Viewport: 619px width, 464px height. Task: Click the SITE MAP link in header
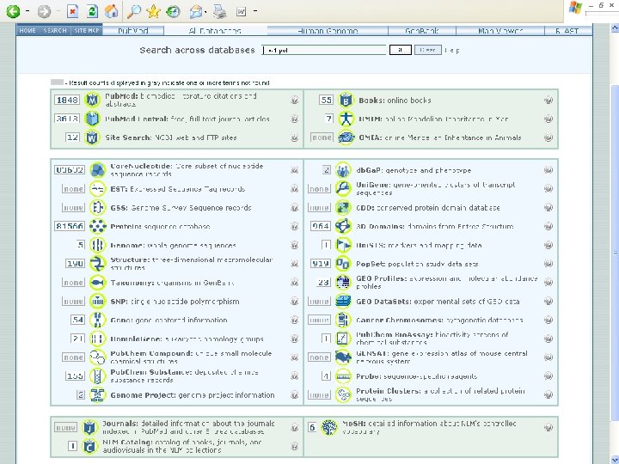[x=87, y=30]
